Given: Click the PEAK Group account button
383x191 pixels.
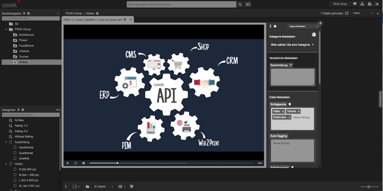Looking at the screenshot, I should point(340,4).
